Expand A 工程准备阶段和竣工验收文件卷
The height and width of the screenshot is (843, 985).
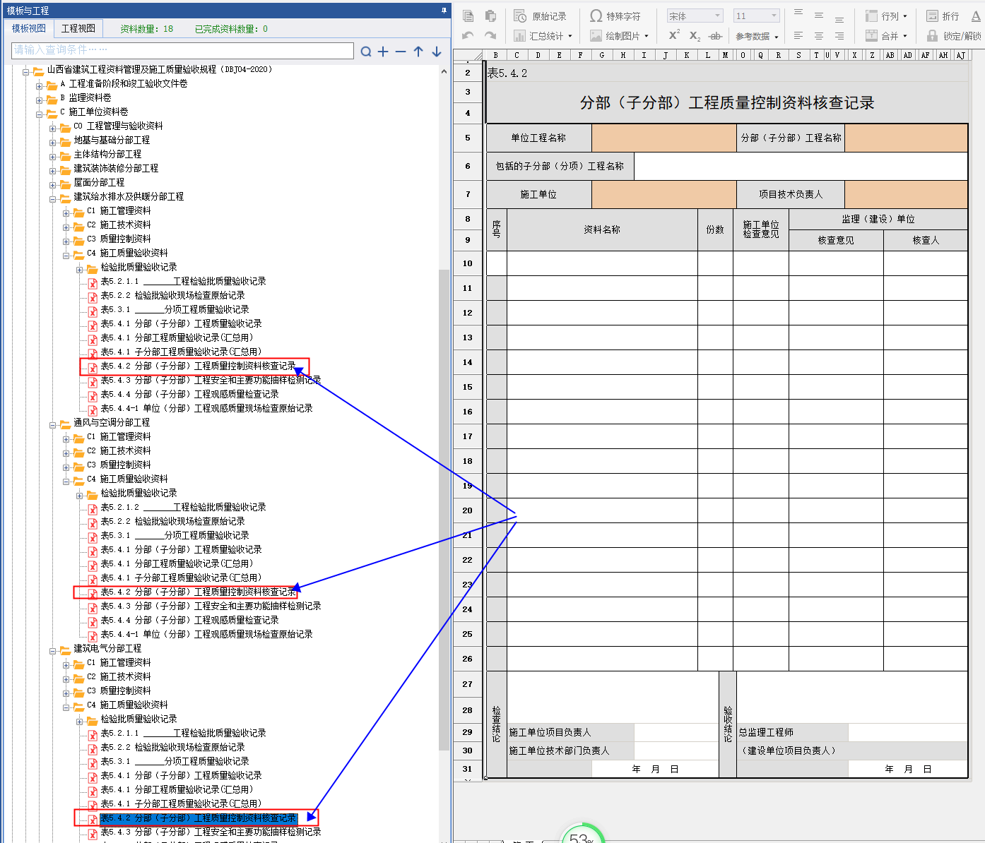(40, 85)
